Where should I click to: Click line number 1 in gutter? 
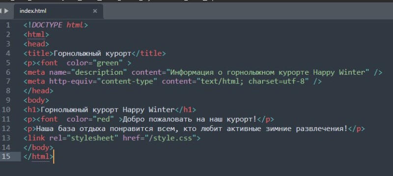pyautogui.click(x=8, y=25)
